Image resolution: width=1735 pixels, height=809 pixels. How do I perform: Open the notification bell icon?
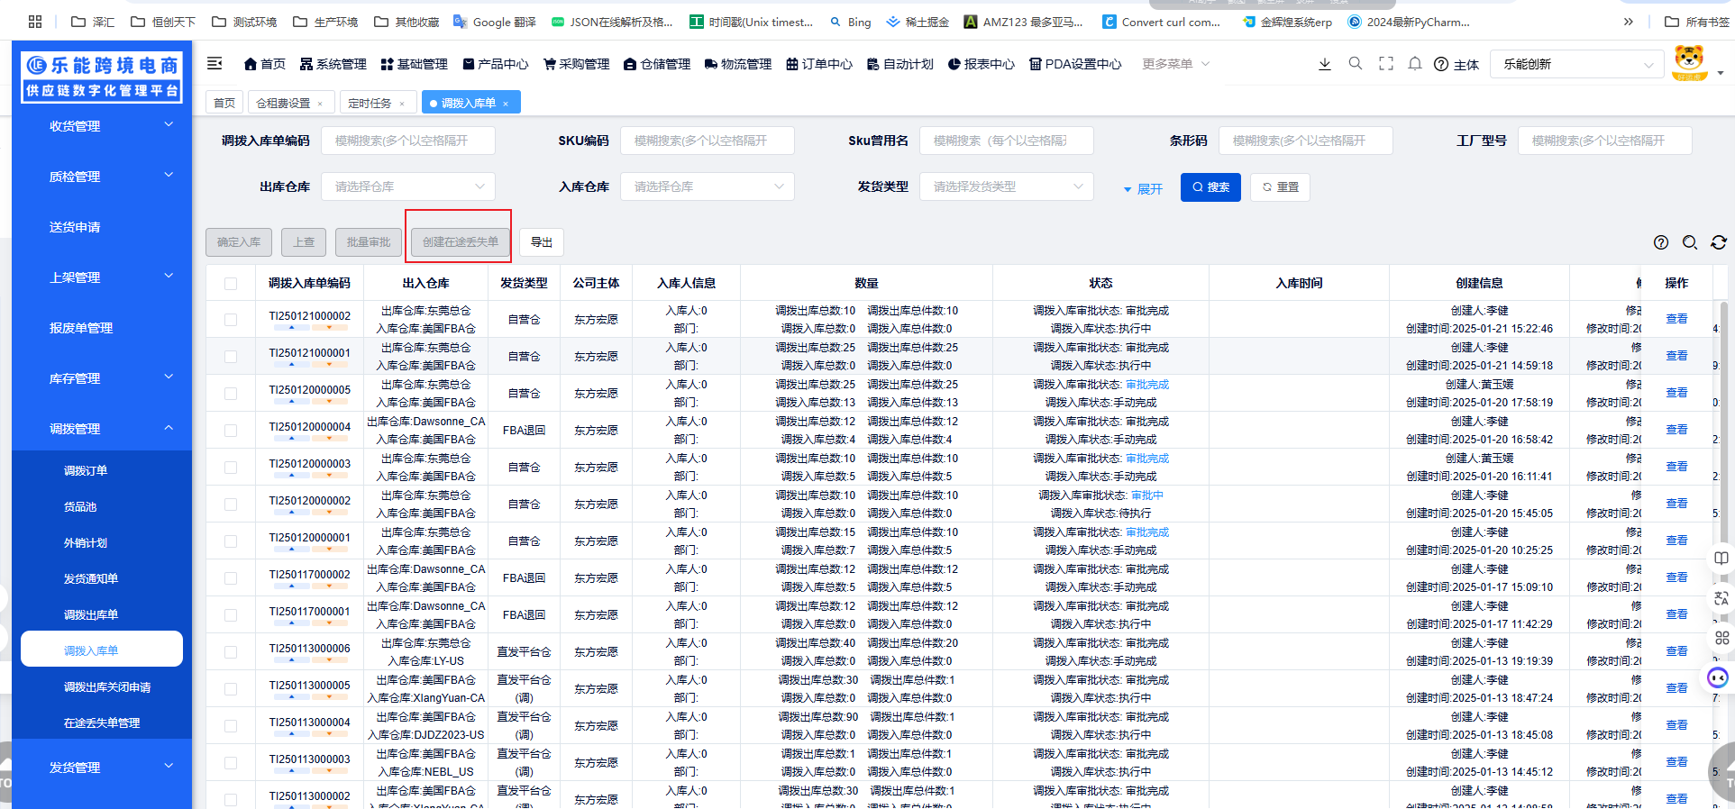[1415, 64]
